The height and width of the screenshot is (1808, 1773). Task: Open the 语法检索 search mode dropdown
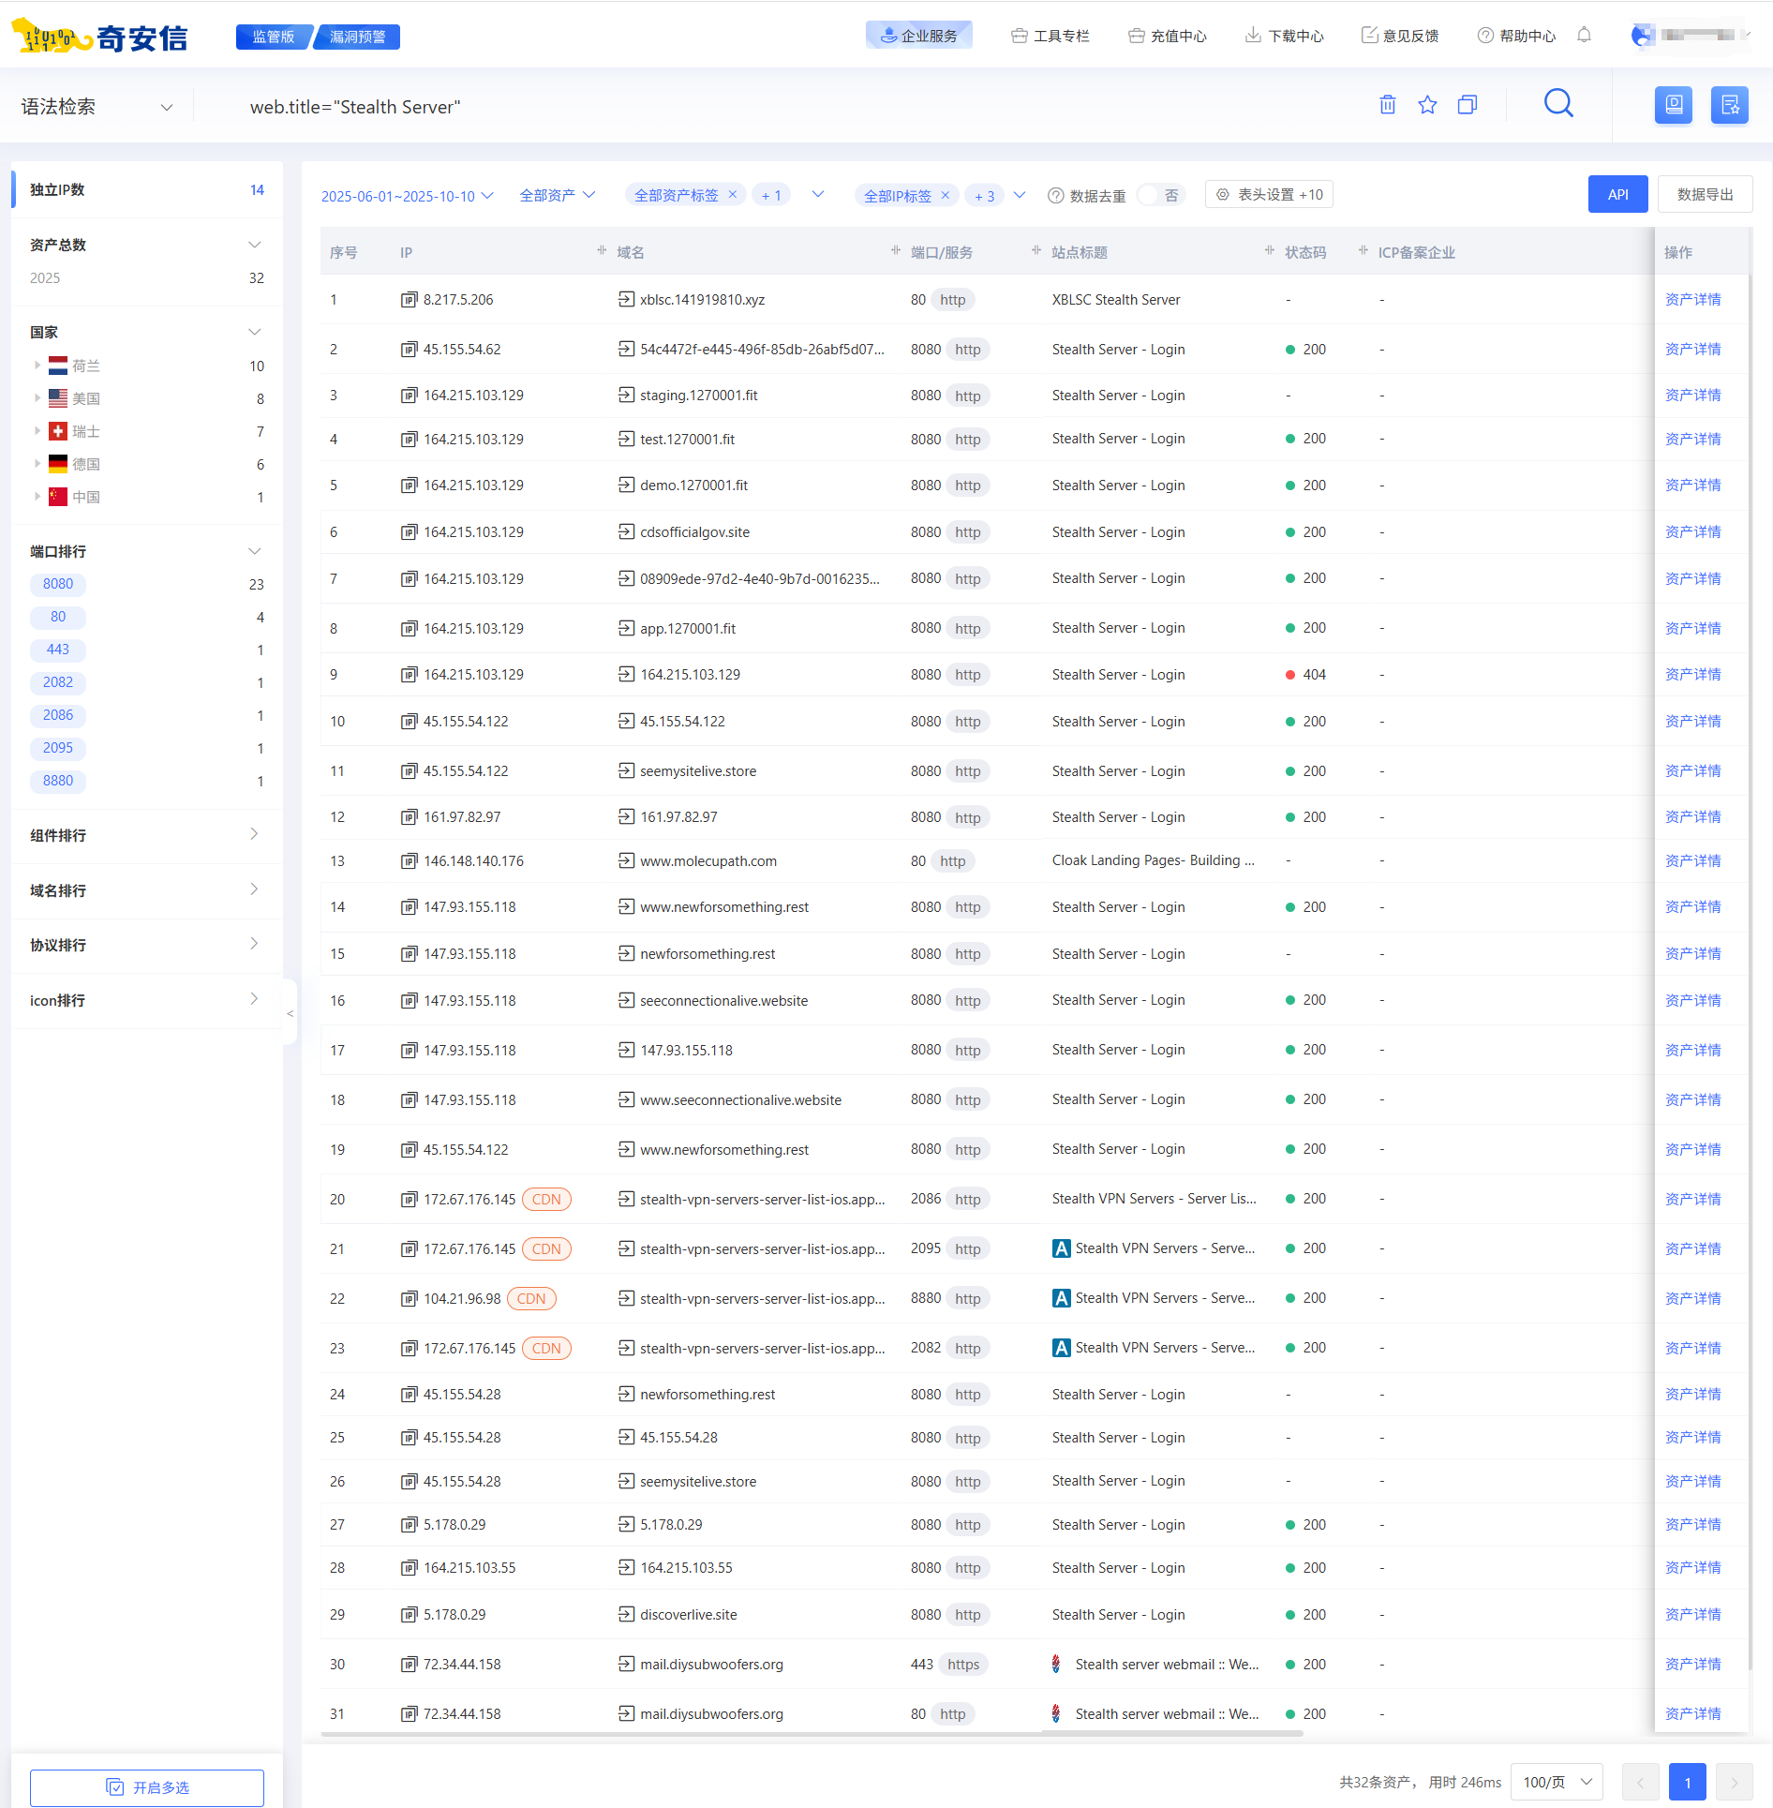(x=97, y=107)
